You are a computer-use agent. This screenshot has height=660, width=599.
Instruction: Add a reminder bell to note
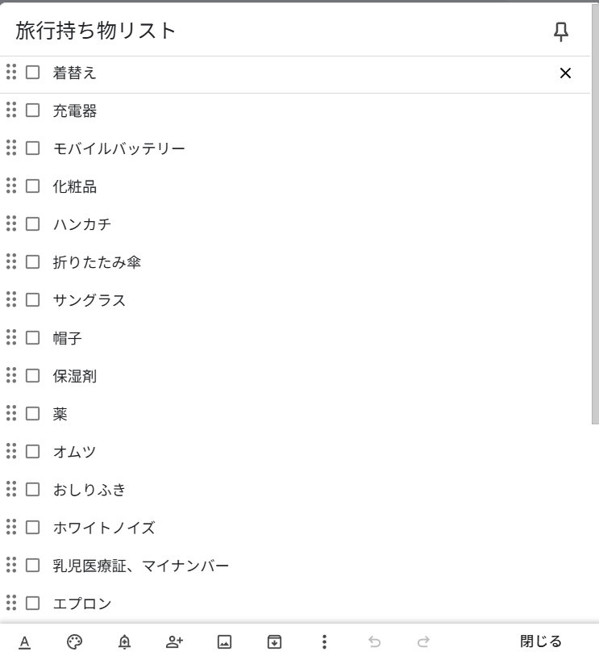coord(124,642)
